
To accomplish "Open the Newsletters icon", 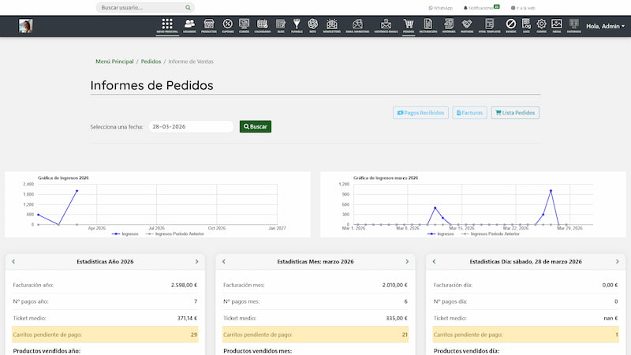I will pyautogui.click(x=332, y=25).
